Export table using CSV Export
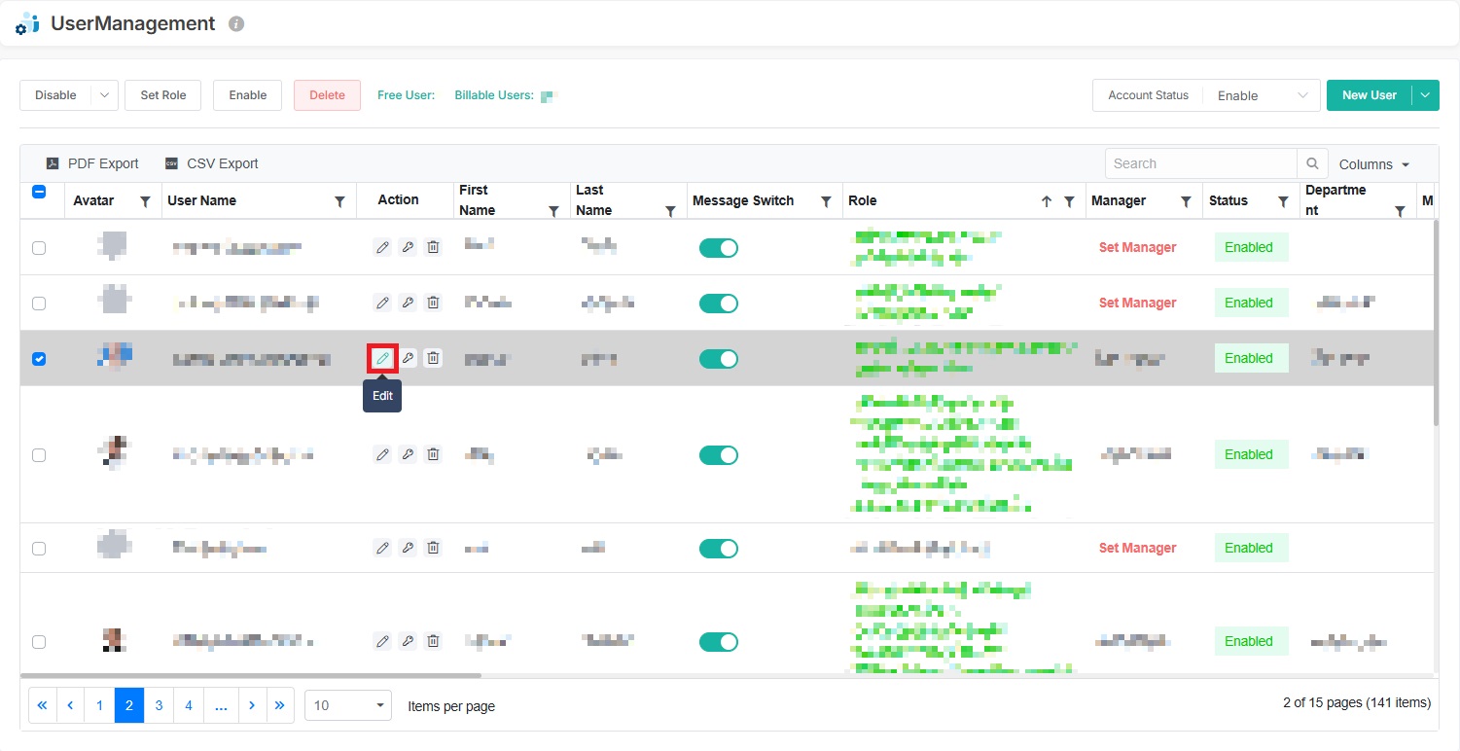The height and width of the screenshot is (751, 1460). pyautogui.click(x=211, y=163)
